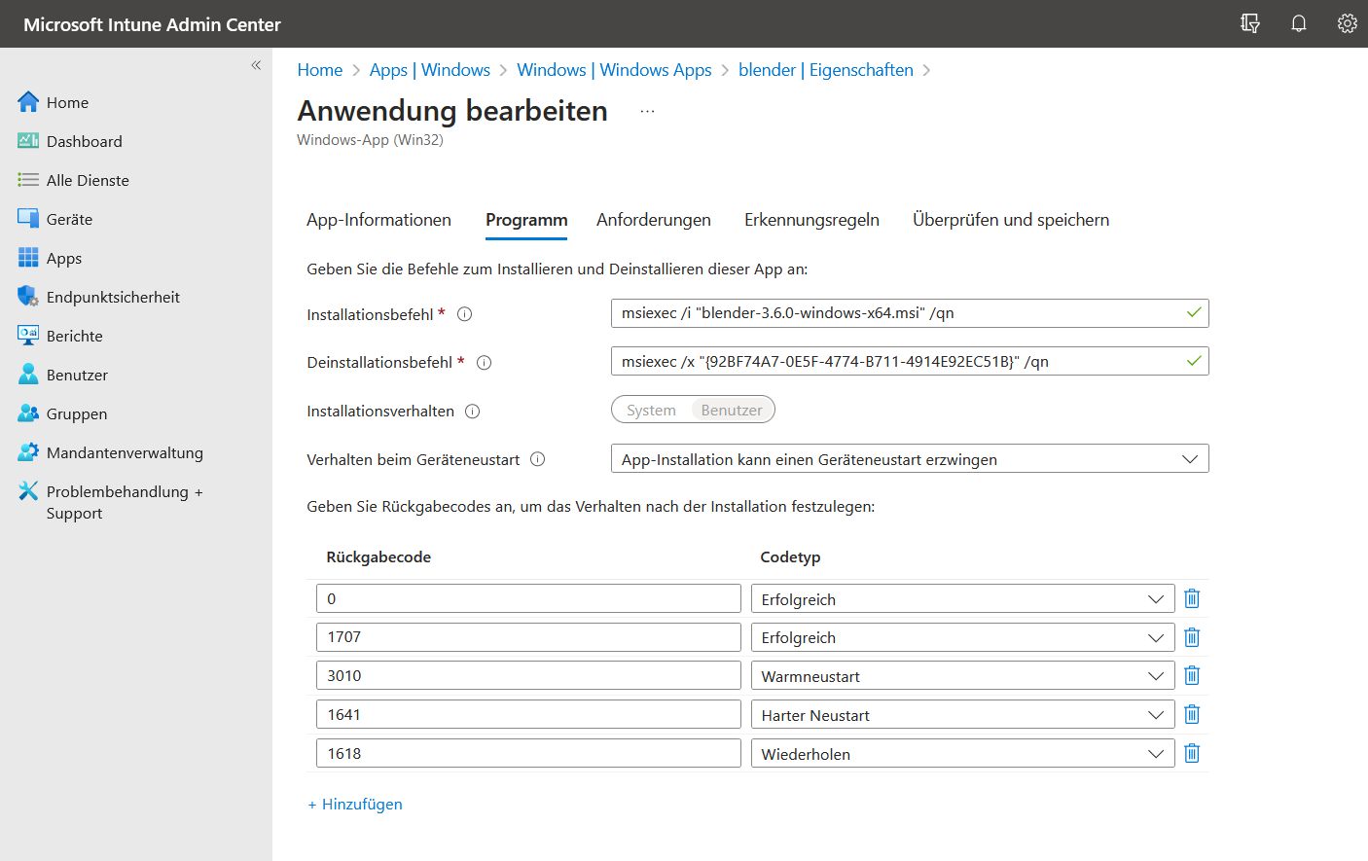Delete the return code 3010 row
The height and width of the screenshot is (861, 1368).
[x=1192, y=675]
